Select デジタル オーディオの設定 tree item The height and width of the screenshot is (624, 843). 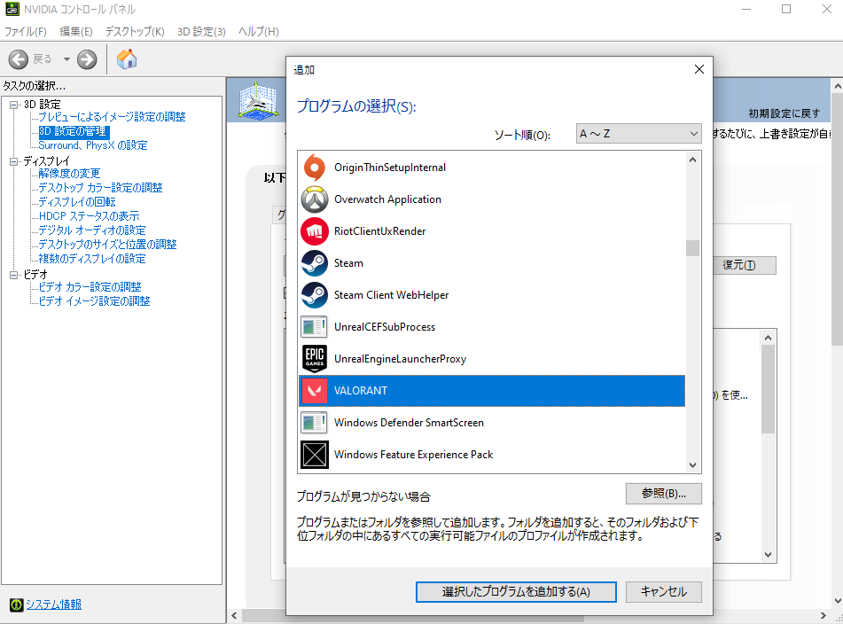[92, 230]
